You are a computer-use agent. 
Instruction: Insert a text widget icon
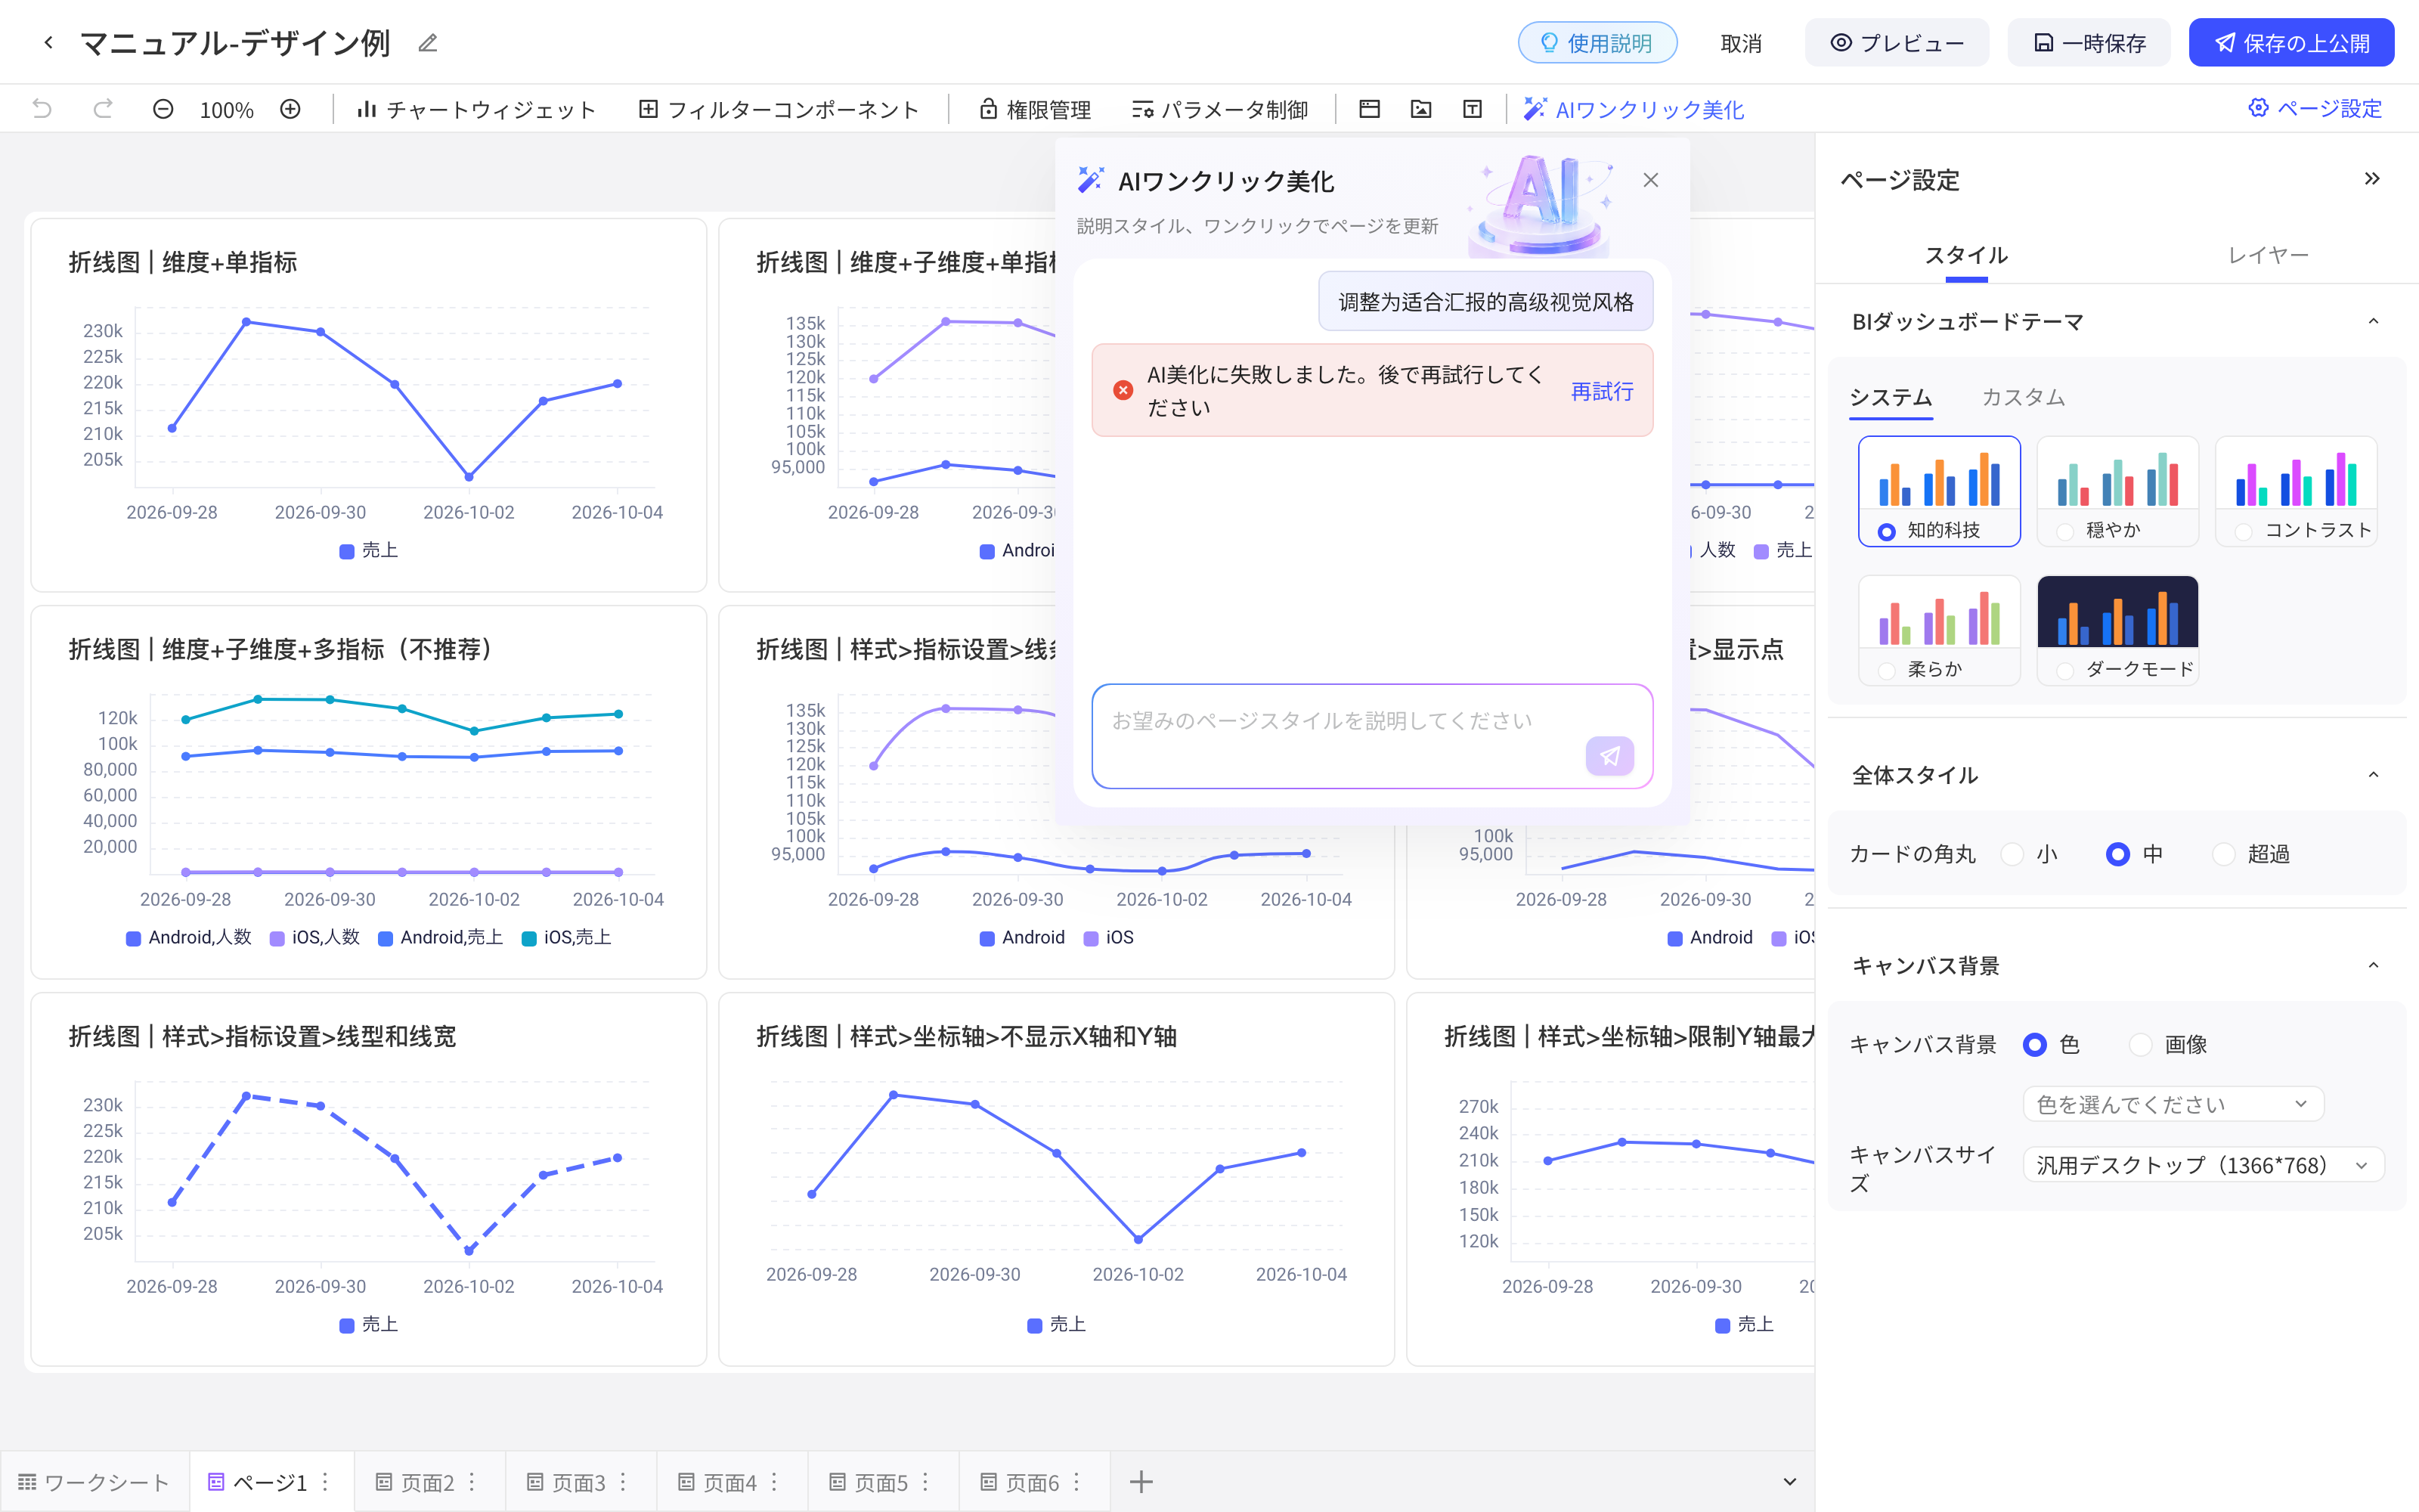tap(1473, 109)
